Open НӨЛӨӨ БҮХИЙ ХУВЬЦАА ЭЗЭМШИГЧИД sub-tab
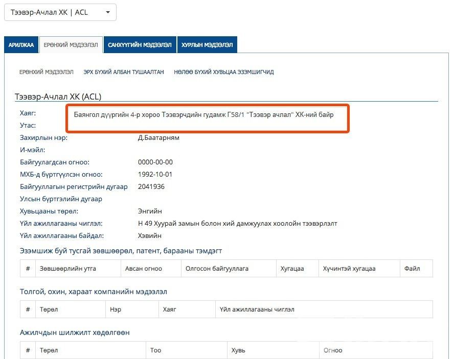Screen dimensions: 454x359 (224, 73)
